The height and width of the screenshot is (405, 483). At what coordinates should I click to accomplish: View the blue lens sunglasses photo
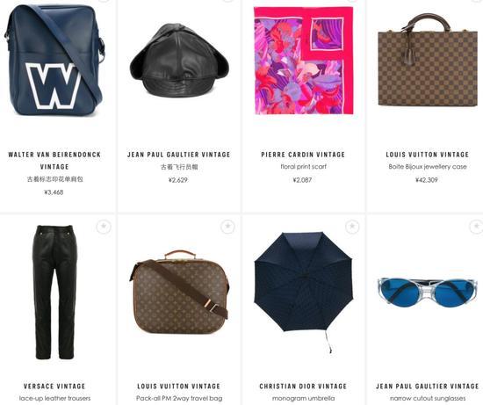tap(428, 293)
